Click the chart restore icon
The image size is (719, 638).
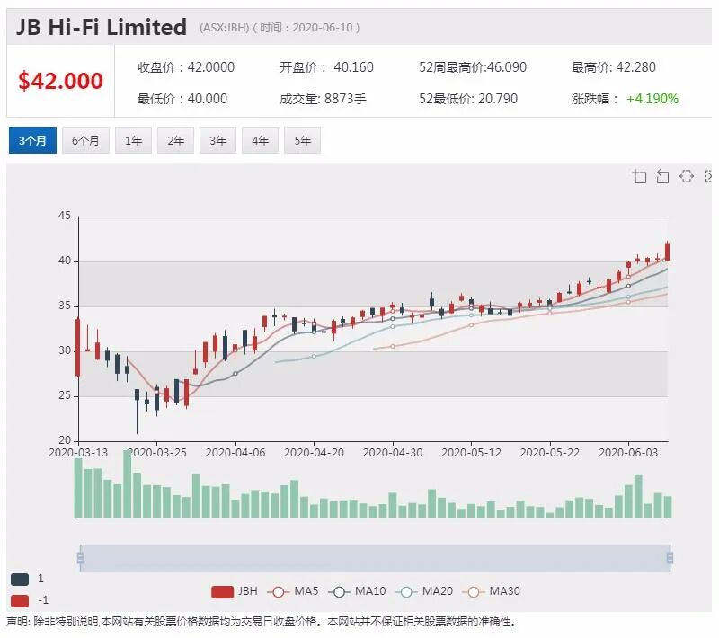coord(686,176)
